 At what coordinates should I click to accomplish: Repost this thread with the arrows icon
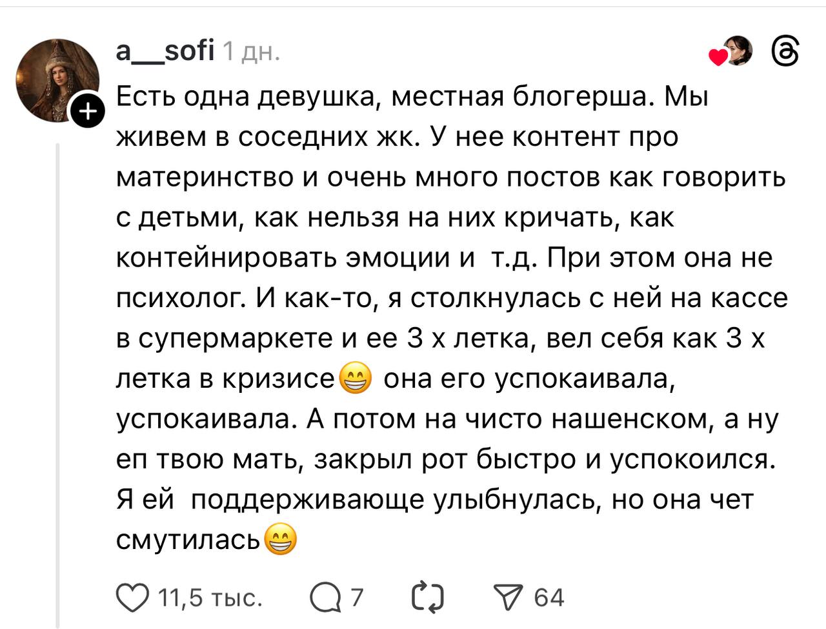428,597
